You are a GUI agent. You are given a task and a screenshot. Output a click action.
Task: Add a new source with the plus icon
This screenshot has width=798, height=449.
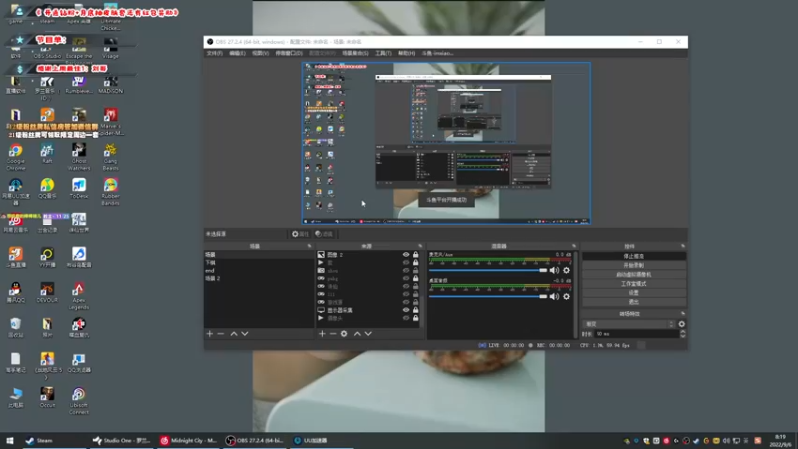(x=322, y=334)
